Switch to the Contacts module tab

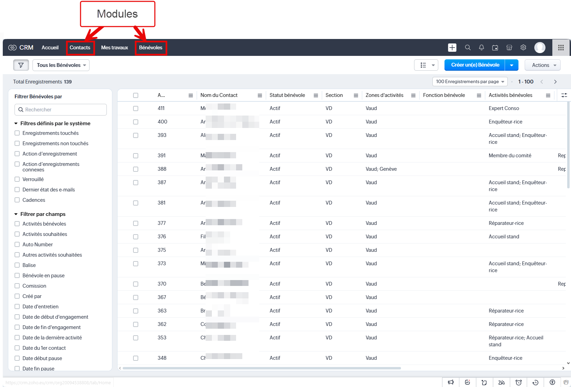pos(80,48)
